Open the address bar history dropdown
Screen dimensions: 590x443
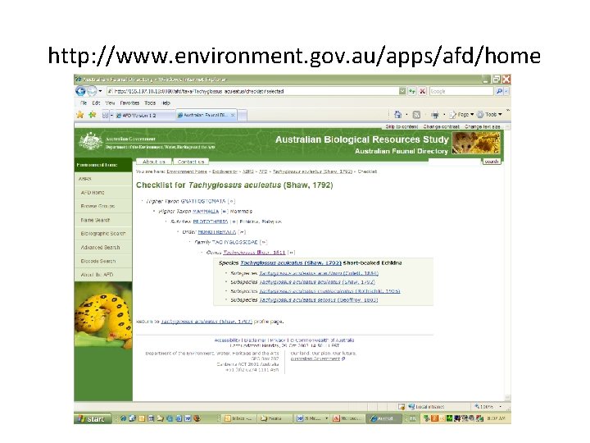[402, 91]
